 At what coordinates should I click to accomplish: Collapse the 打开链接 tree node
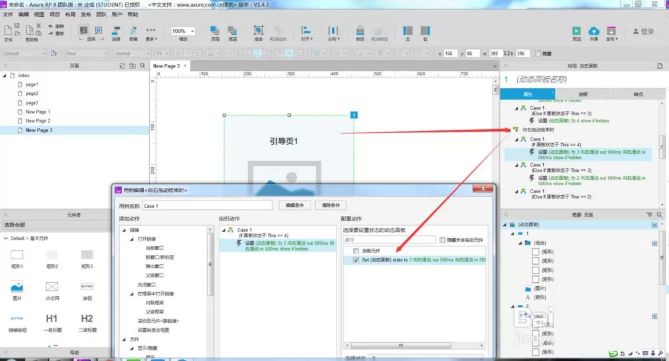pyautogui.click(x=132, y=239)
